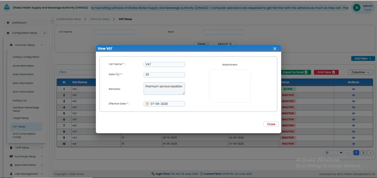The height and width of the screenshot is (178, 377).
Task: Click the Close button in dialog
Action: [x=271, y=124]
